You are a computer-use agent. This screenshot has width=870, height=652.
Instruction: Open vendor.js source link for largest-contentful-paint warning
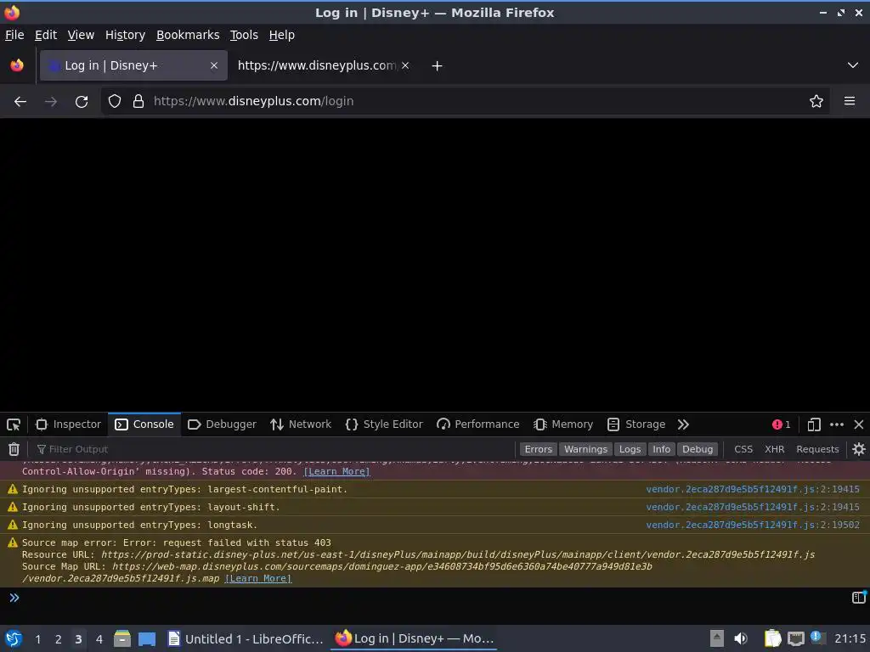[753, 489]
